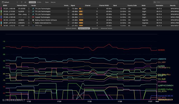179x104 pixels.
Task: Click the CU_SzjK graph label
Action: tap(162, 79)
